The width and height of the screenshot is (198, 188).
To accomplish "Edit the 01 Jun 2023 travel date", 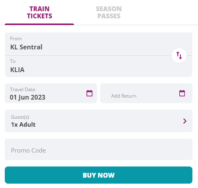I will click(27, 97).
